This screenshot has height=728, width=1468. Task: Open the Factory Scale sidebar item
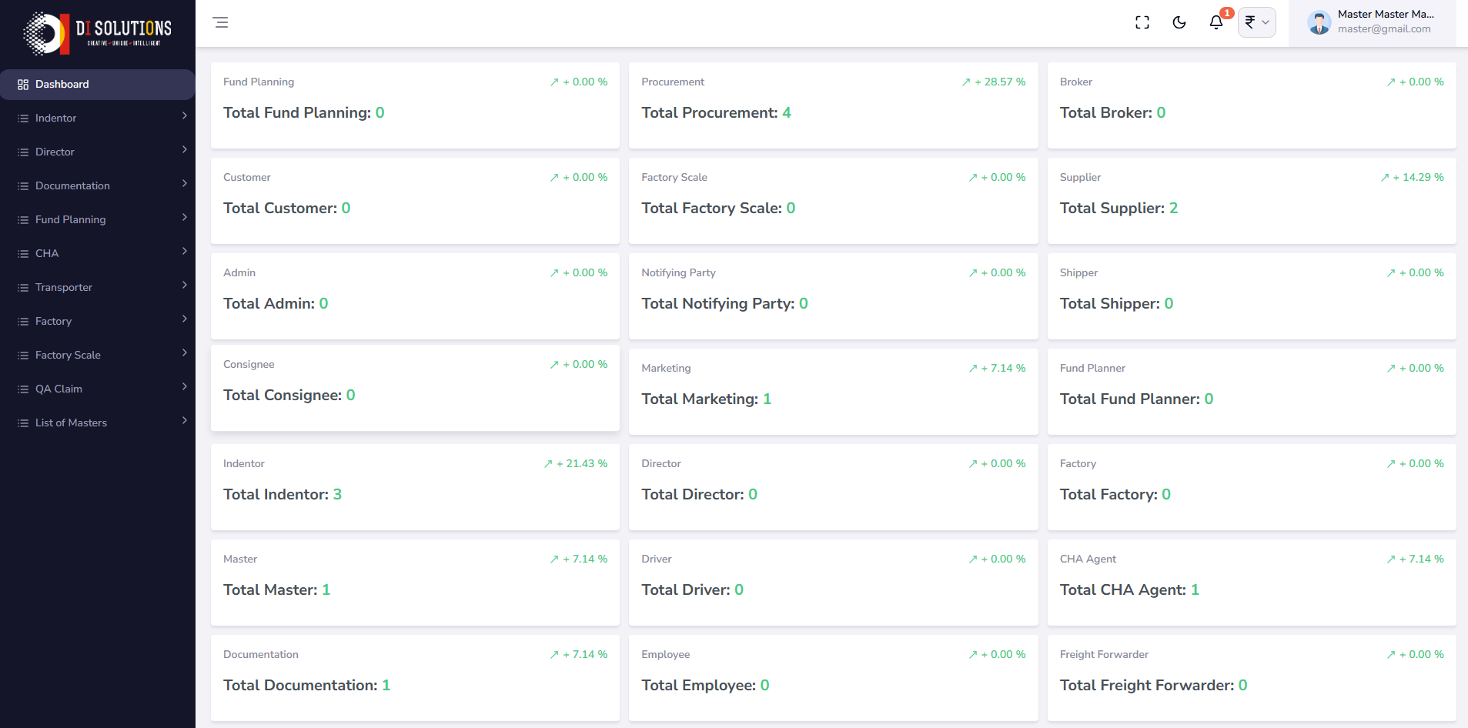(x=68, y=356)
